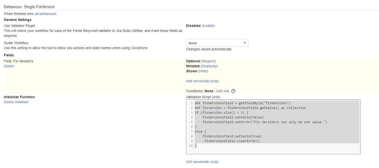The width and height of the screenshot is (379, 168).
Task: Add a condition with 'Add one' link
Action: point(223,91)
